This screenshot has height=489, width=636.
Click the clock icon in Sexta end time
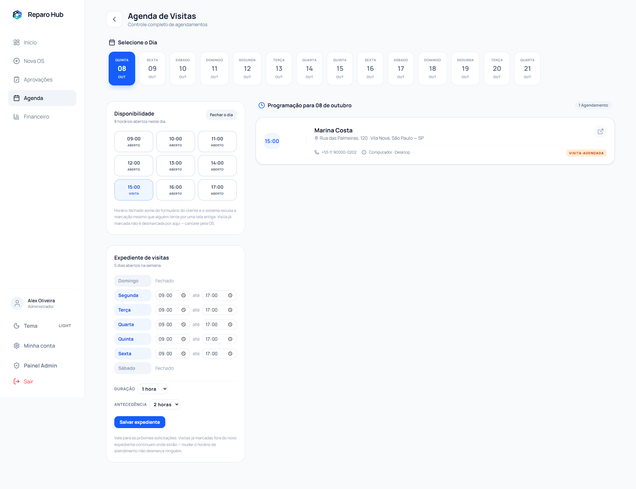(x=230, y=354)
